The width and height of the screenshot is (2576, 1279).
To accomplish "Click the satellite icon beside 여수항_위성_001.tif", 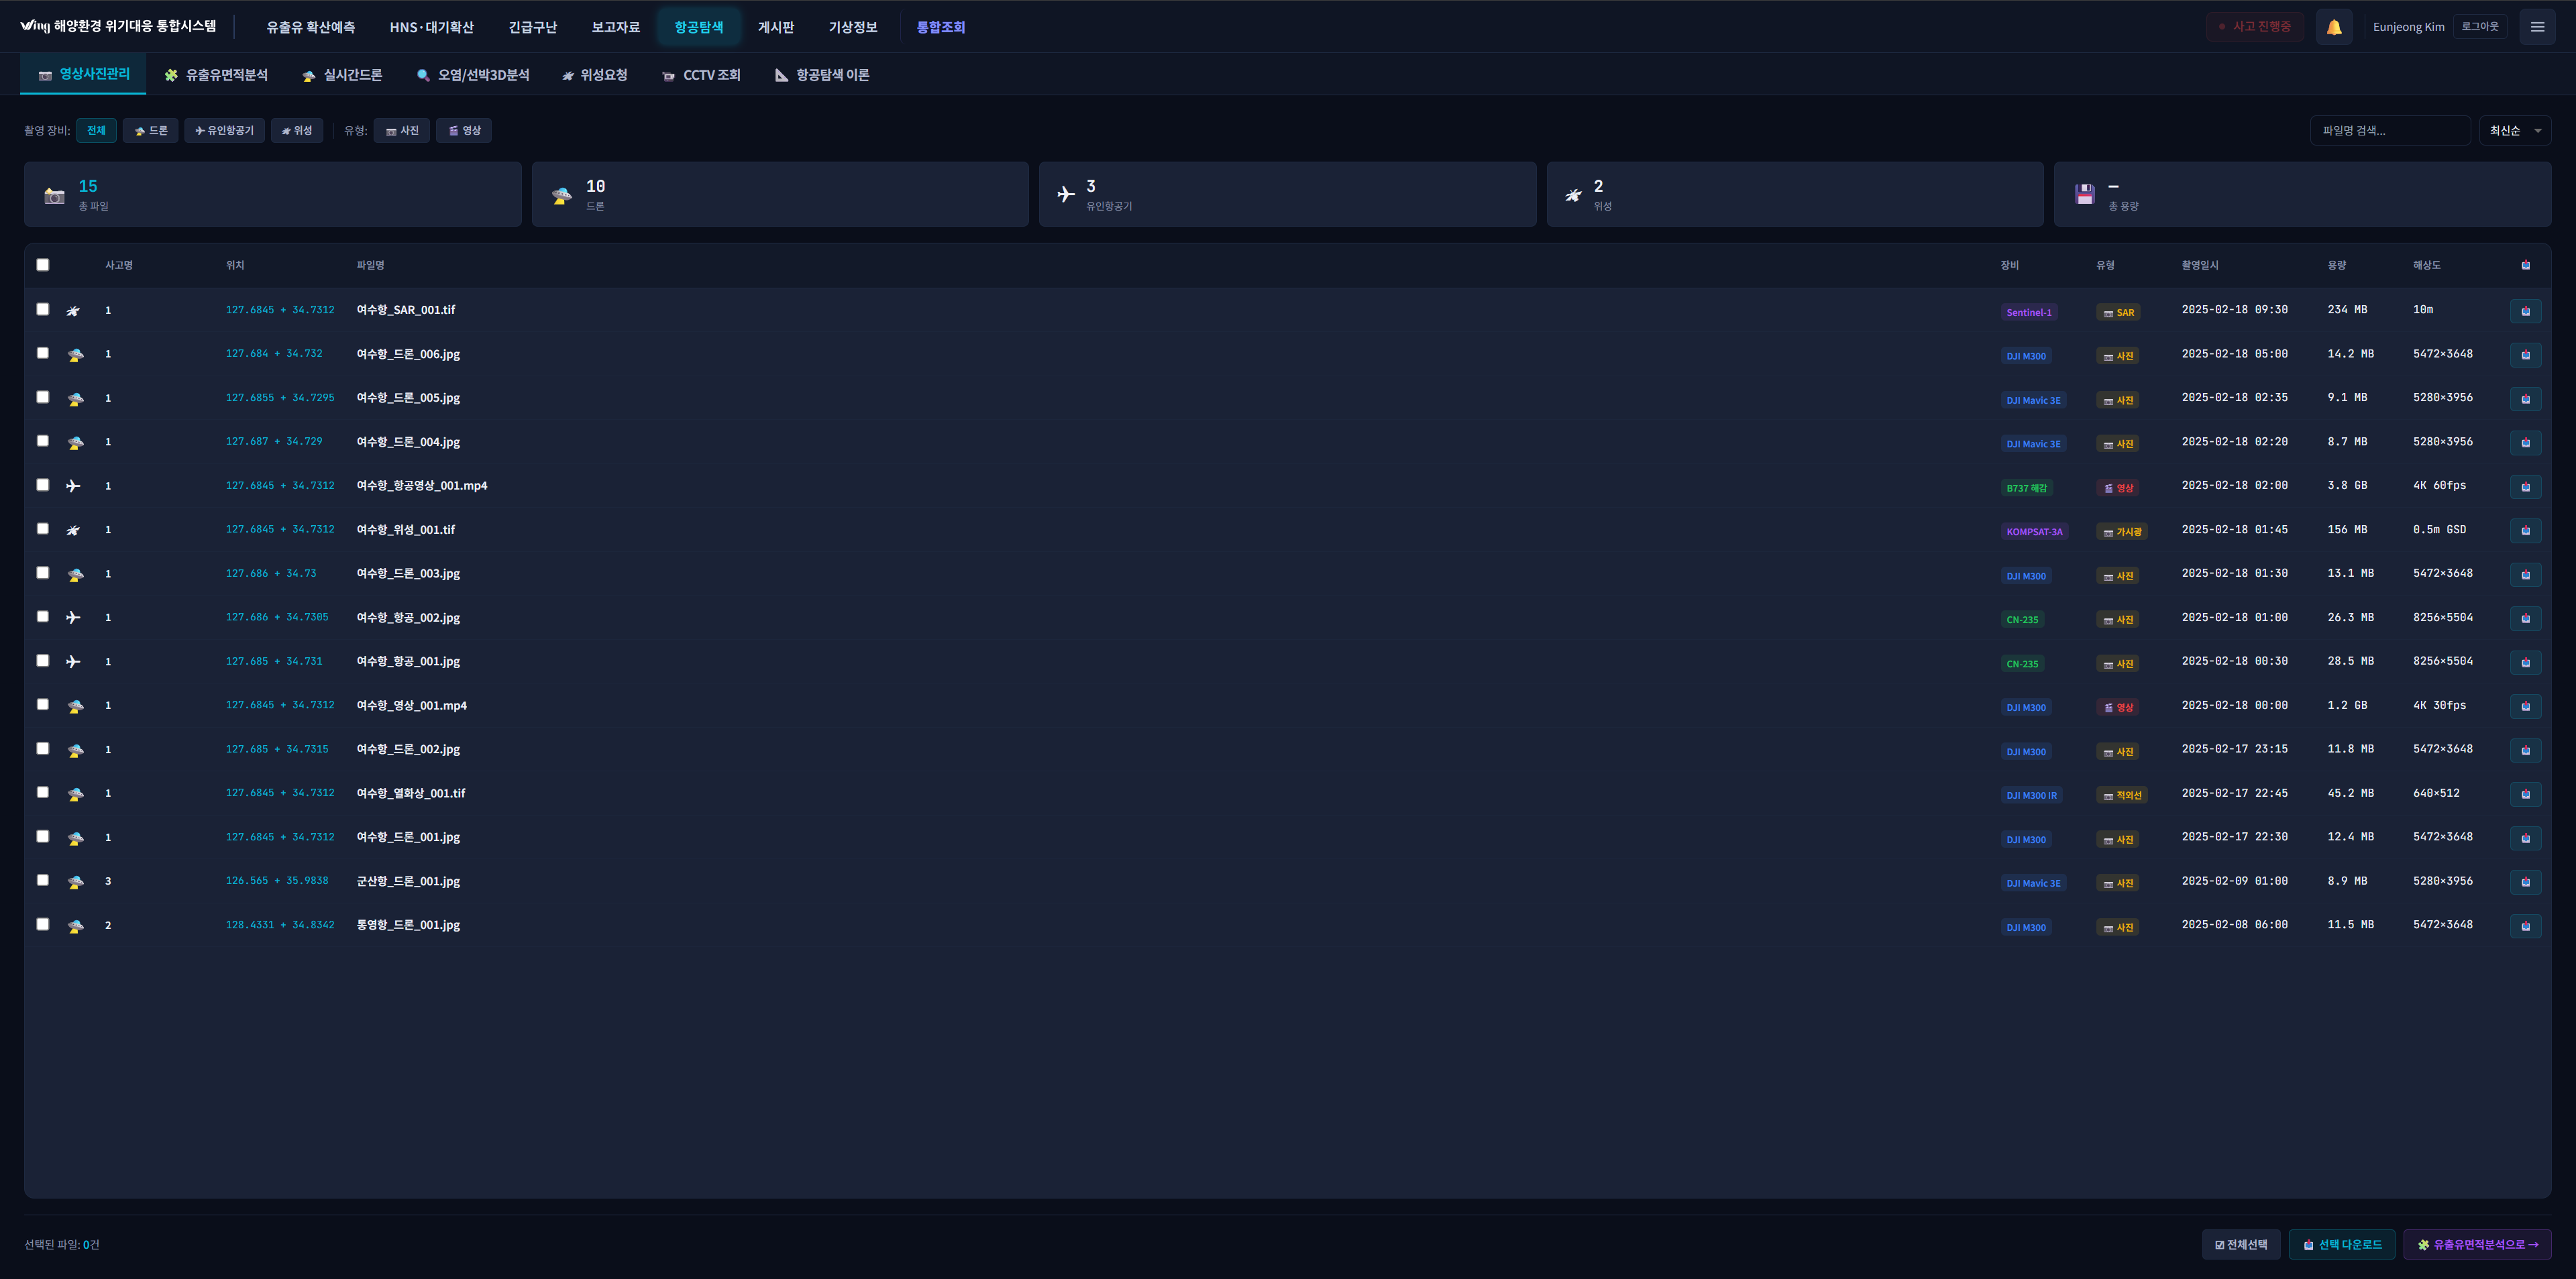I will click(73, 530).
